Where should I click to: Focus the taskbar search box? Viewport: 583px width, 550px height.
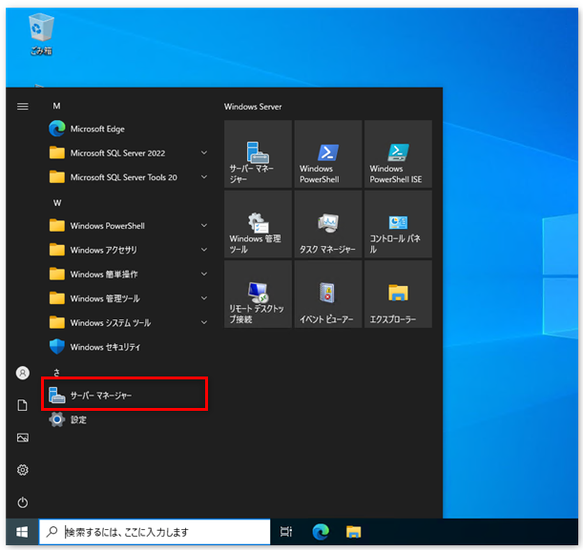155,532
